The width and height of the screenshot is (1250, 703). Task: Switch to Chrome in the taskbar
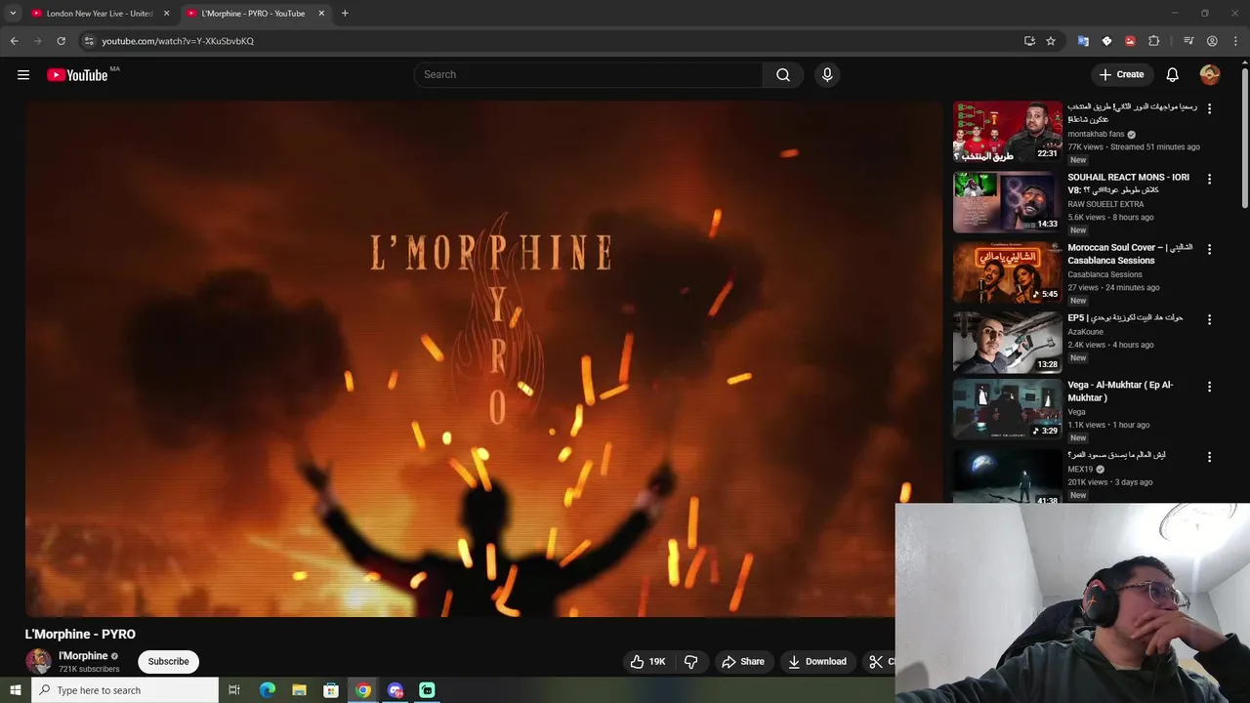click(x=363, y=690)
